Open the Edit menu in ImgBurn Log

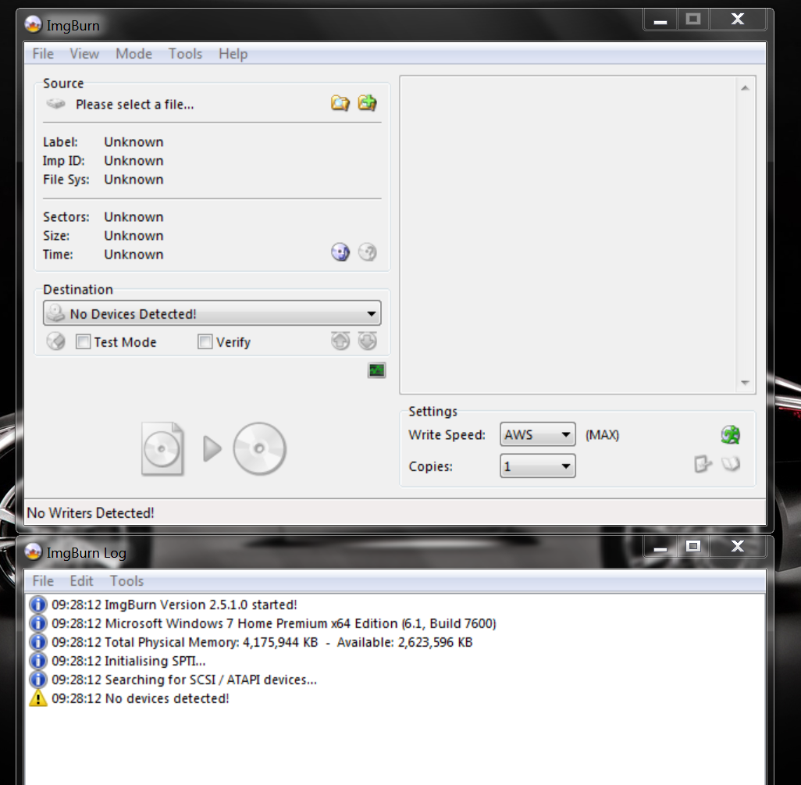(81, 581)
